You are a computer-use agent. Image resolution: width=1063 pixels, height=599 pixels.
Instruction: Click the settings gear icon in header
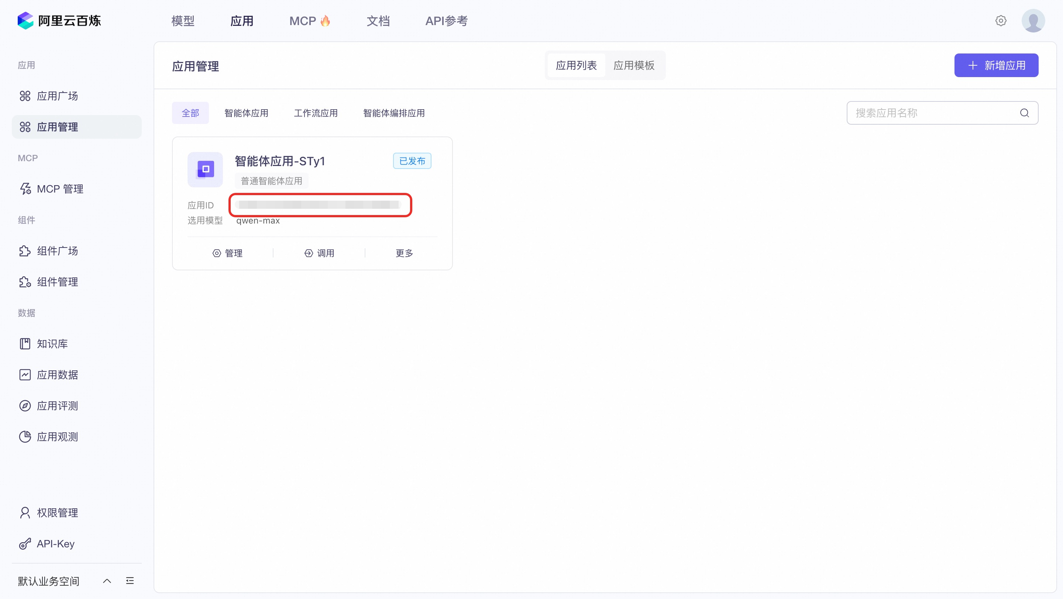coord(1001,21)
